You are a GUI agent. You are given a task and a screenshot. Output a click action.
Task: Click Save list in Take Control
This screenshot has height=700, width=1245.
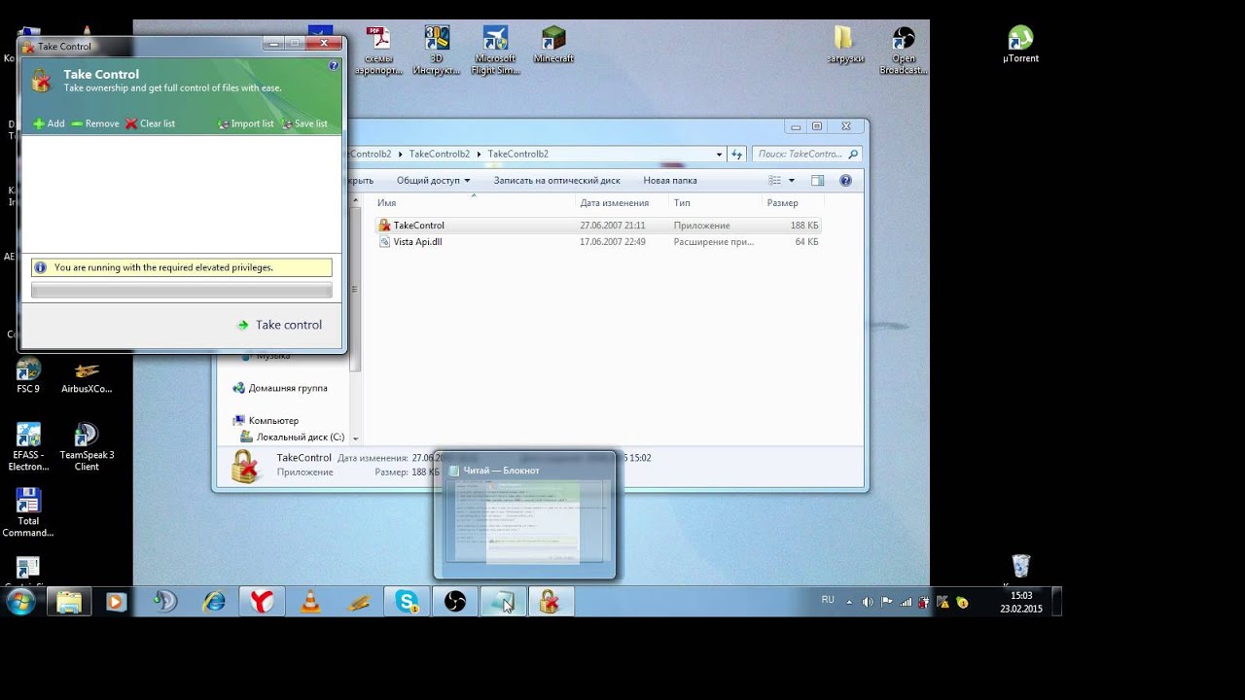(x=304, y=123)
